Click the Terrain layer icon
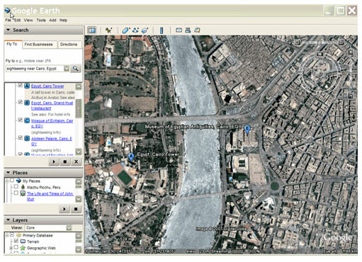This screenshot has height=262, width=362. (x=23, y=241)
